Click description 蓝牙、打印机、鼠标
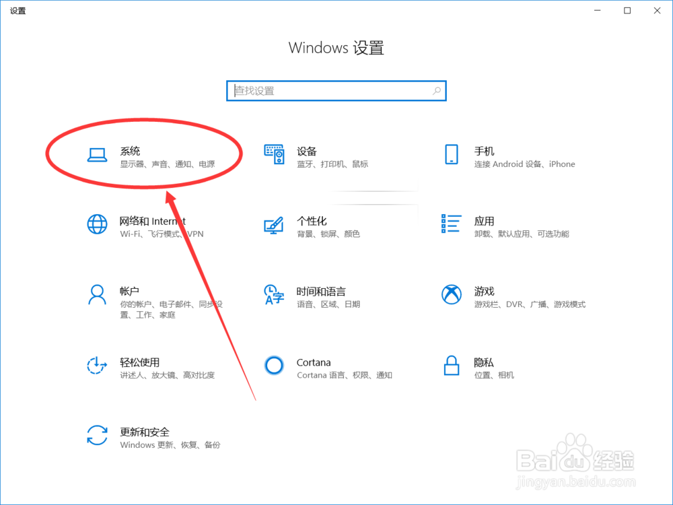 tap(332, 164)
